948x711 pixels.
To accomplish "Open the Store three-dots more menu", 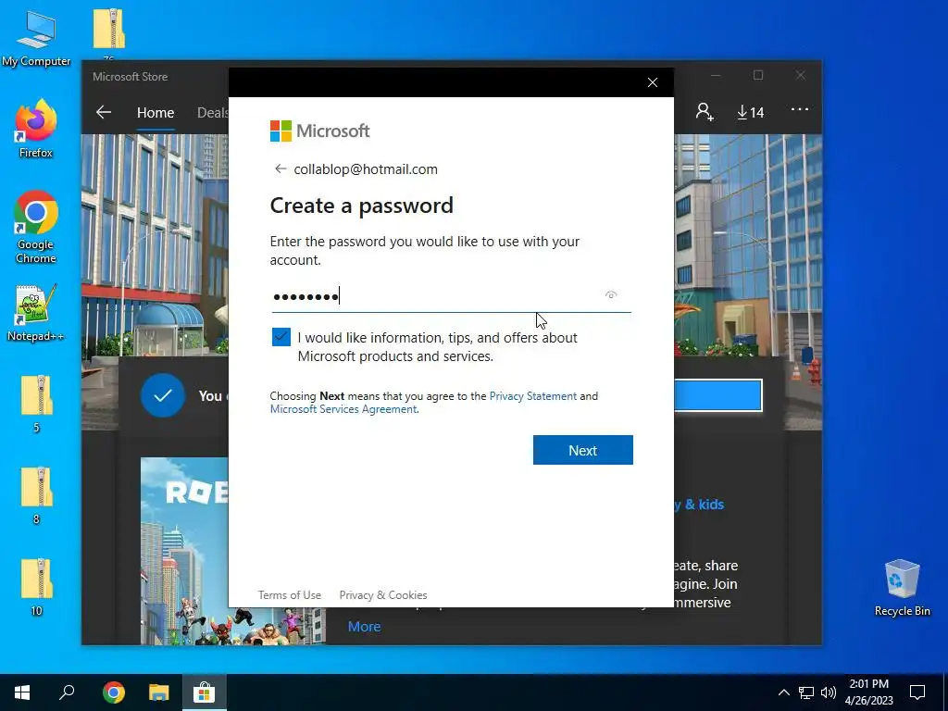I will point(799,109).
